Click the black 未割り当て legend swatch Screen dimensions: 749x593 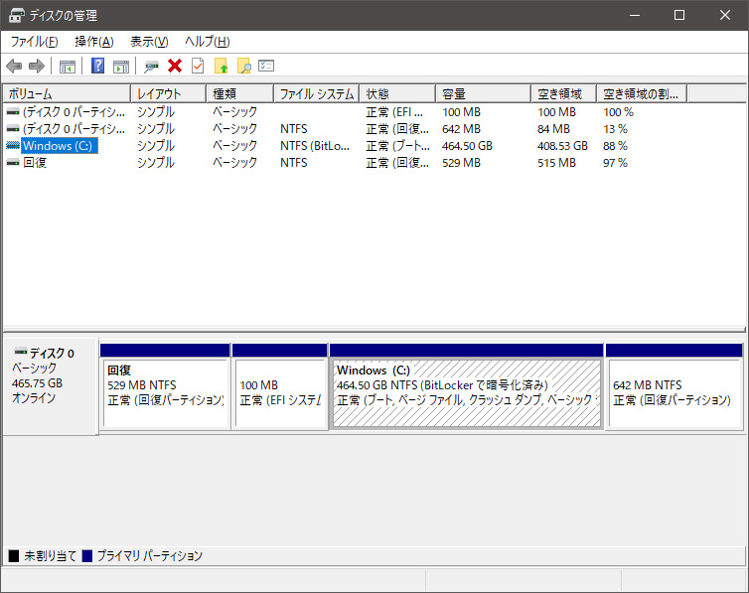pos(14,556)
